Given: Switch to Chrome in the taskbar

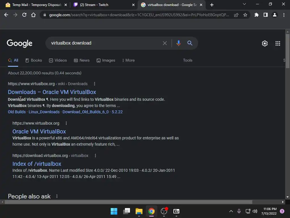Looking at the screenshot, I should click(x=152, y=211).
